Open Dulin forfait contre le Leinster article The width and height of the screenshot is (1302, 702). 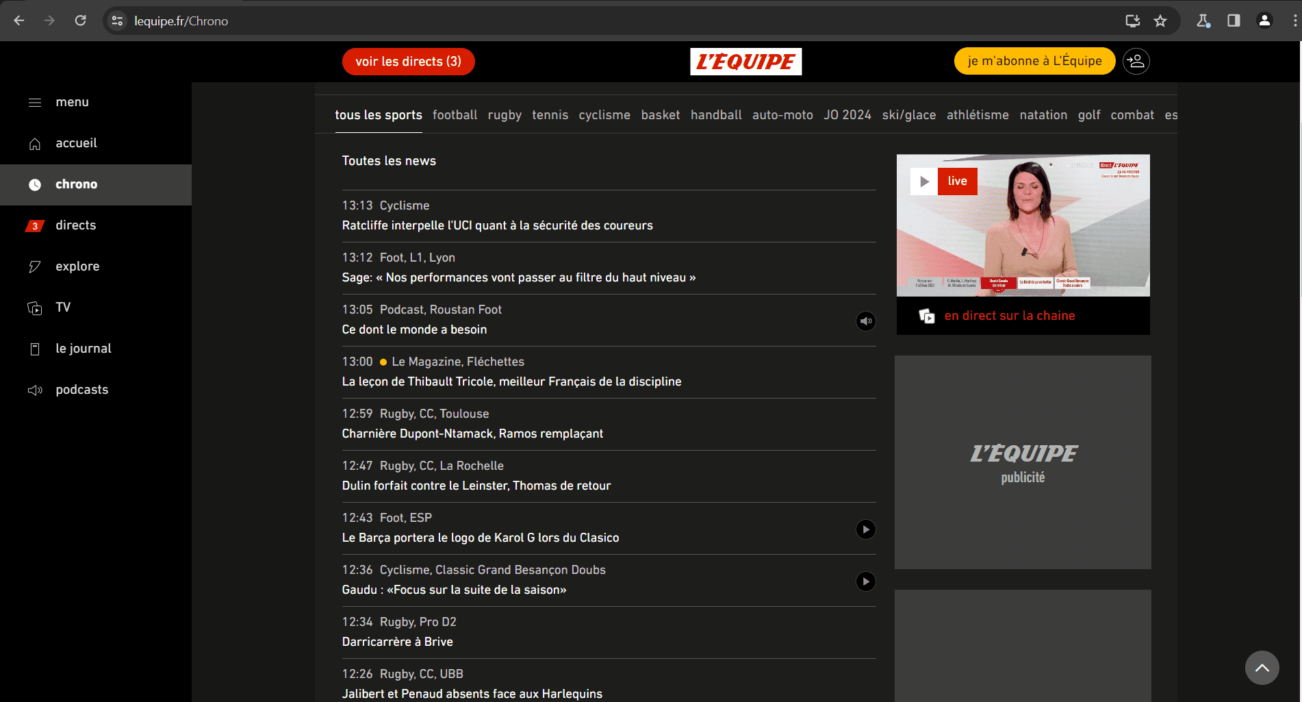tap(476, 486)
